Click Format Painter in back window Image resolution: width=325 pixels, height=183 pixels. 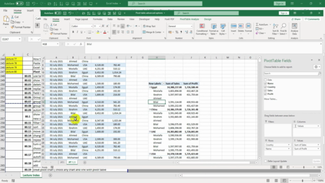[x=21, y=27]
